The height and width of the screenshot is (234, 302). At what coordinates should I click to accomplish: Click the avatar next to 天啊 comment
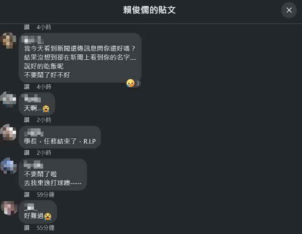(8, 99)
